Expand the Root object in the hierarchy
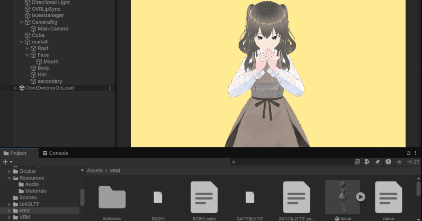Viewport: 422px width, 221px height. click(x=27, y=48)
